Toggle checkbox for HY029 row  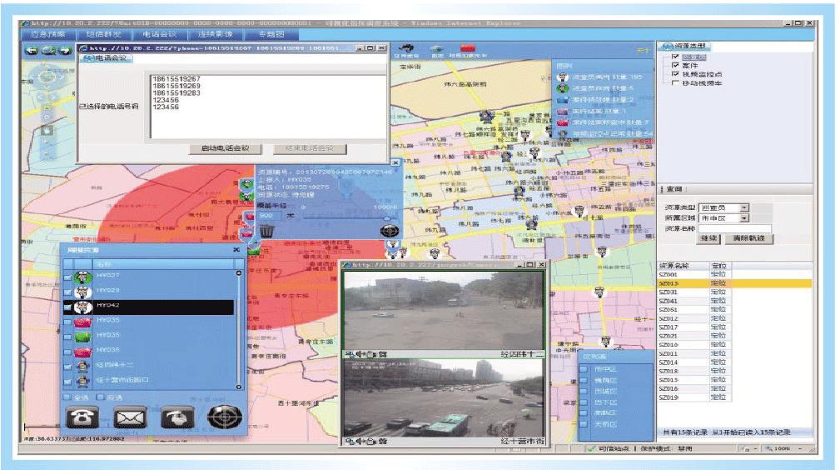coord(67,292)
